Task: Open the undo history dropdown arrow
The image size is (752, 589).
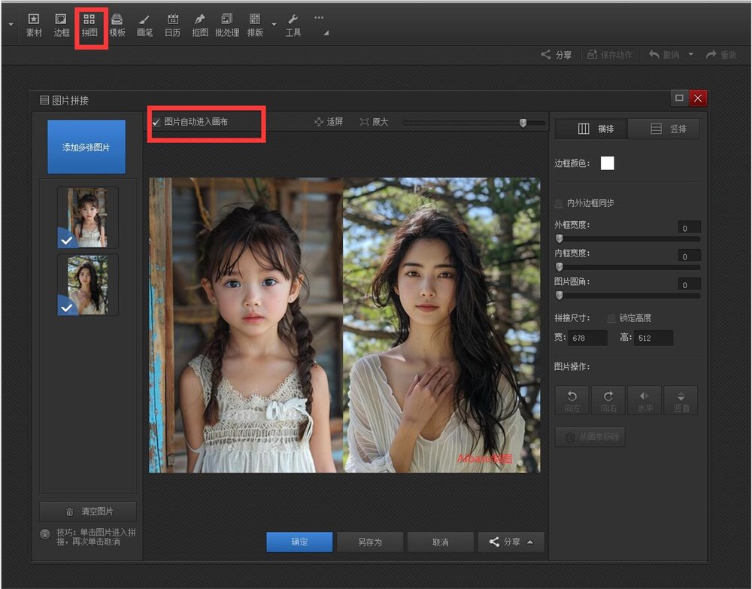Action: point(691,54)
